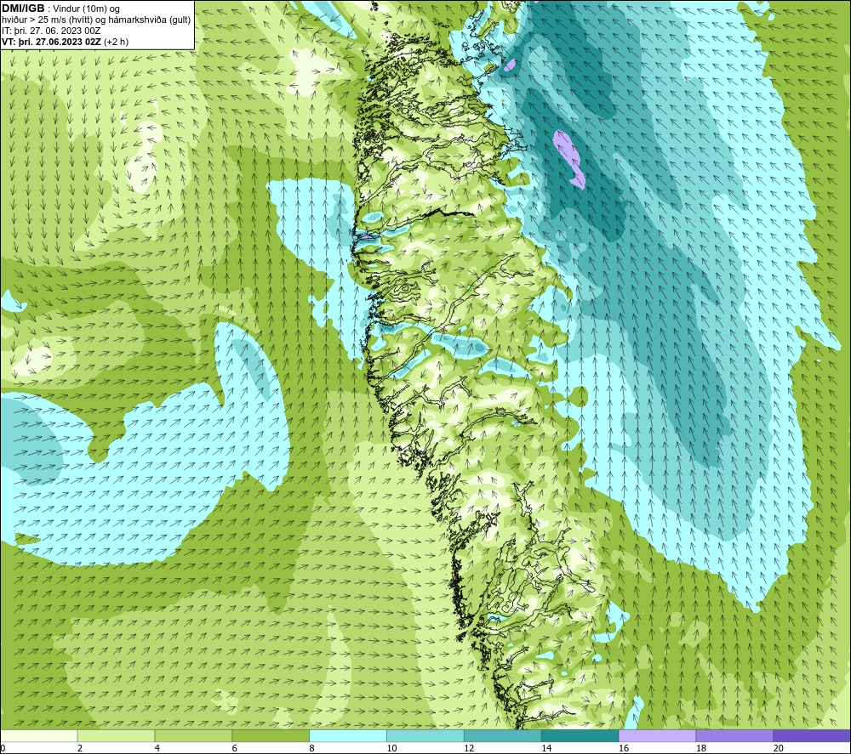The width and height of the screenshot is (851, 754).
Task: Click the 14–16 m/s dark teal swatch
Action: (580, 735)
